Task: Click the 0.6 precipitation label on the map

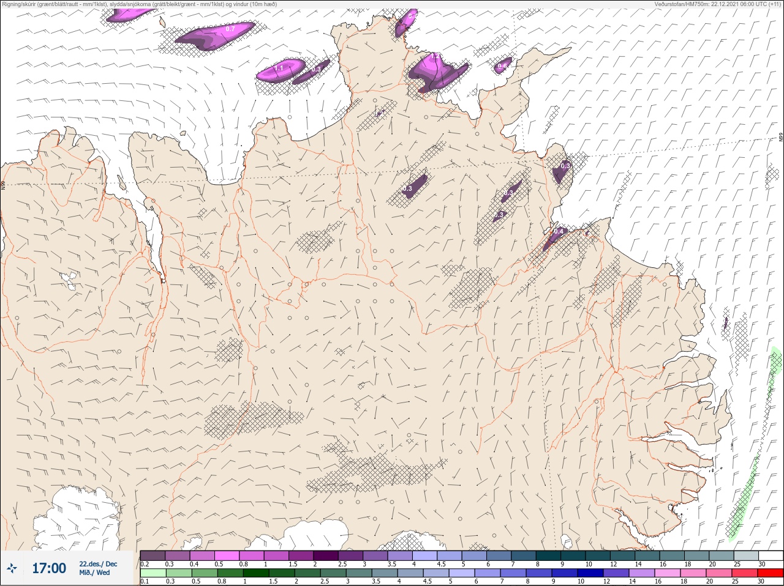Action: [503, 66]
